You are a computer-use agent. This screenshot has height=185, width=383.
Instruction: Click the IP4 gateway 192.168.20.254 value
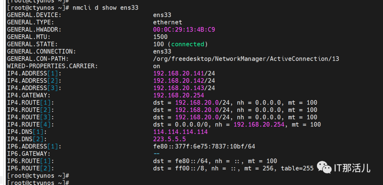(x=178, y=95)
